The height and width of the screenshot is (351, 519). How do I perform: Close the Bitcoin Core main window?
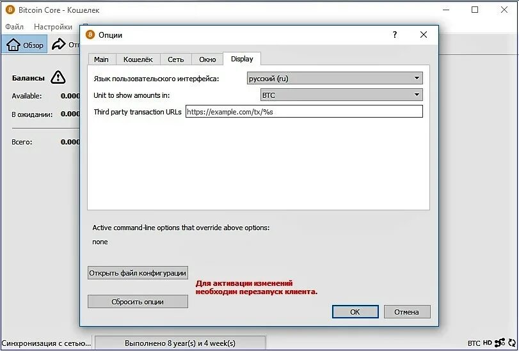[x=504, y=10]
